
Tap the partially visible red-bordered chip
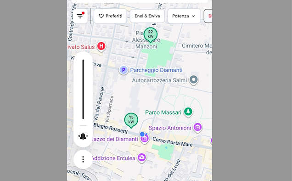(208, 16)
